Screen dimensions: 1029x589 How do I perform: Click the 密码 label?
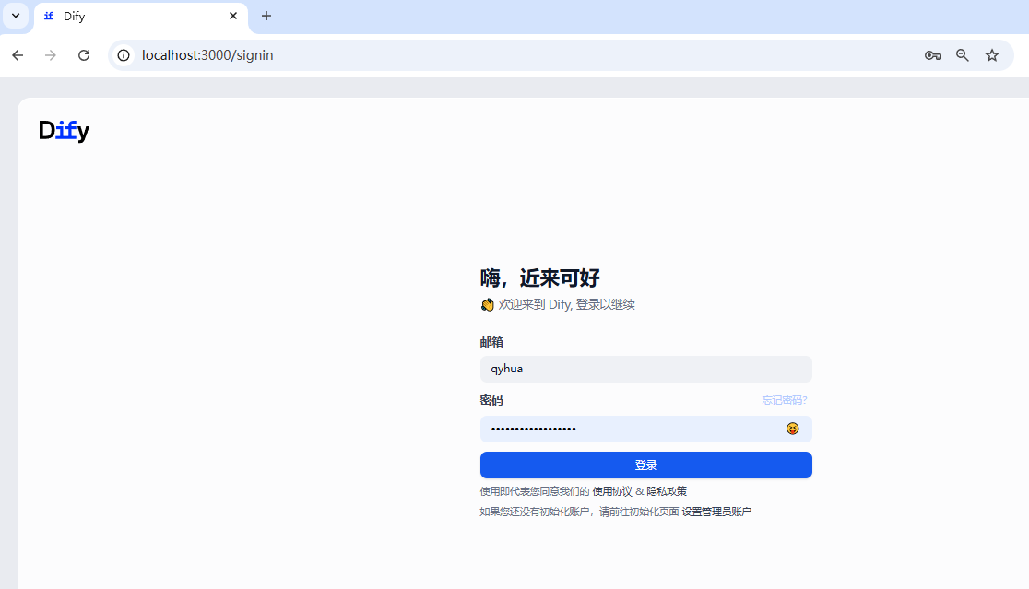(x=491, y=400)
